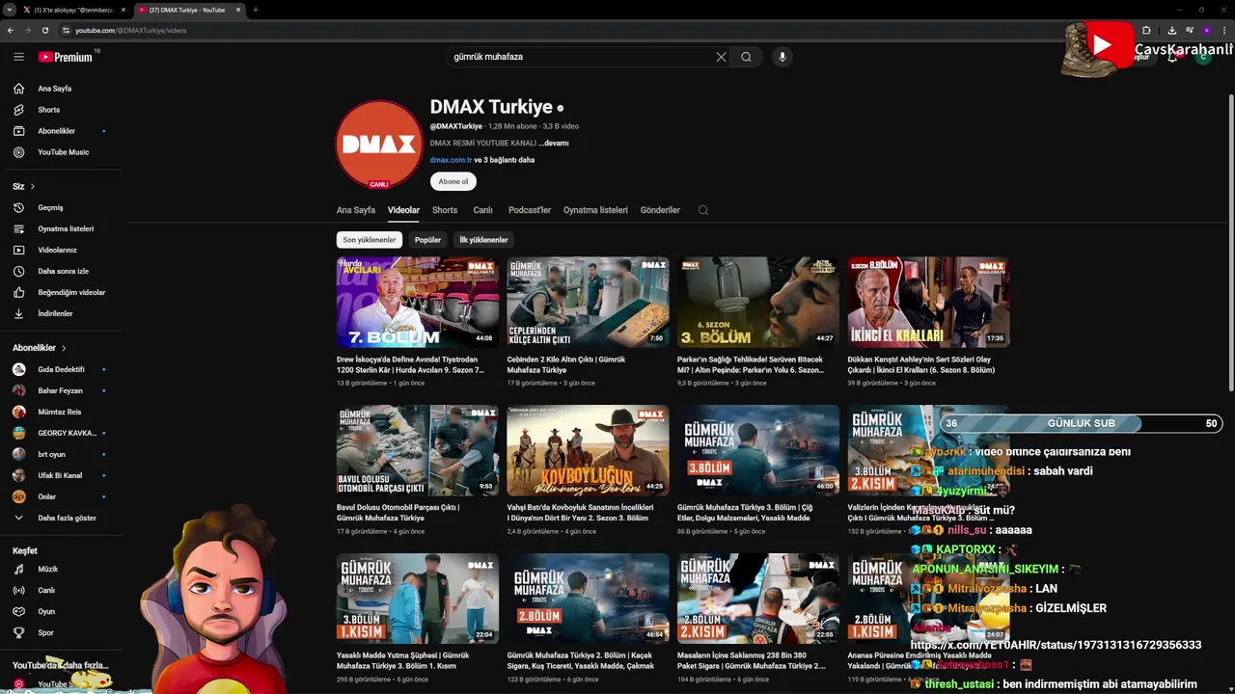Select the İlk yüklenenler filter chip
Image resolution: width=1235 pixels, height=694 pixels.
pyautogui.click(x=483, y=240)
